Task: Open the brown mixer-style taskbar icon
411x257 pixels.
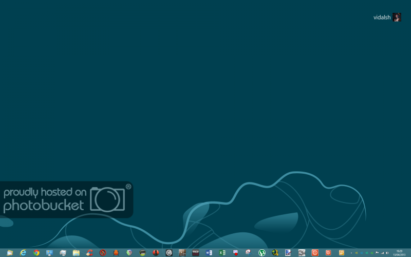Action: pos(182,252)
